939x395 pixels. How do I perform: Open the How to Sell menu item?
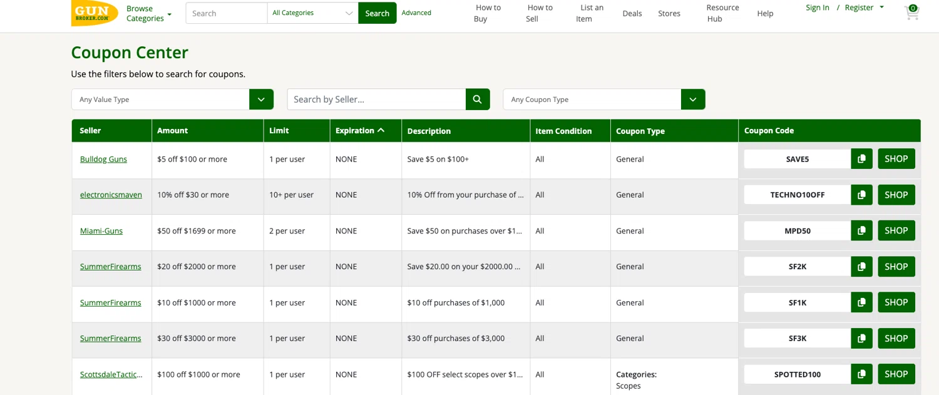(x=540, y=13)
